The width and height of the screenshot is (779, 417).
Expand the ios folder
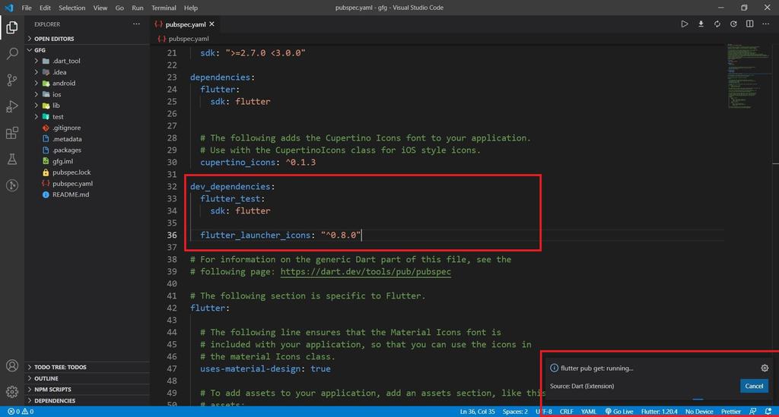87,94
